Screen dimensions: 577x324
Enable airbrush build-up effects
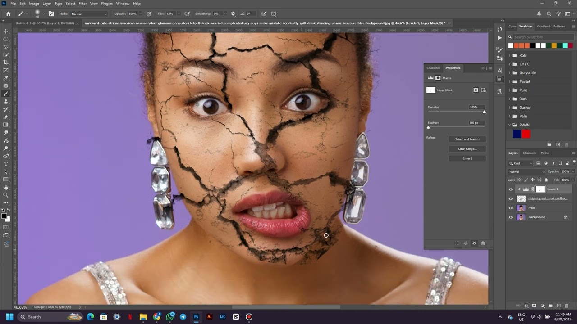pyautogui.click(x=187, y=14)
